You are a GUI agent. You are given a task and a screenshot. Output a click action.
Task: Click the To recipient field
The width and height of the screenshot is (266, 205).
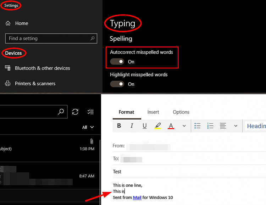[189, 159]
